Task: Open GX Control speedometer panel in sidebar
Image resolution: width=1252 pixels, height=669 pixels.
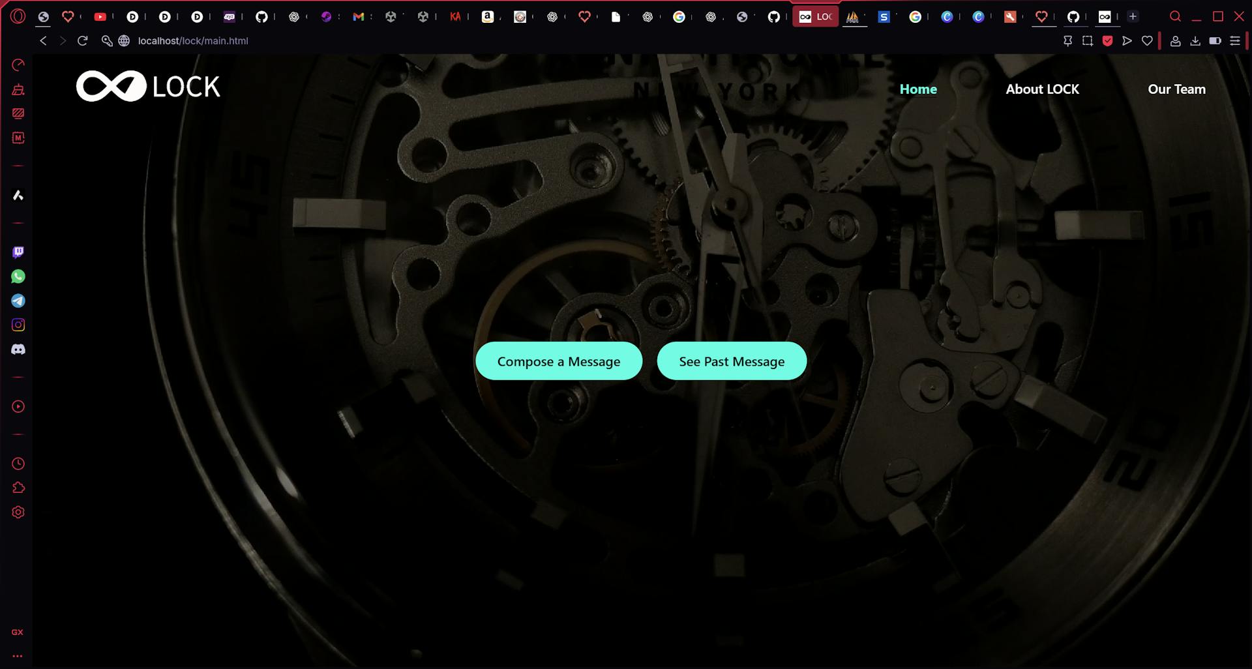Action: click(x=18, y=65)
